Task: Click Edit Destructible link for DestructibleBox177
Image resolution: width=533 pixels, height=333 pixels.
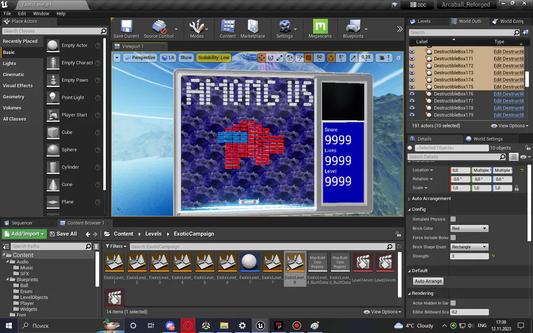Action: 509,101
